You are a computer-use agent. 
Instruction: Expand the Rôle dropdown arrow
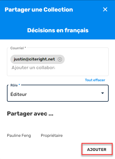click(103, 93)
